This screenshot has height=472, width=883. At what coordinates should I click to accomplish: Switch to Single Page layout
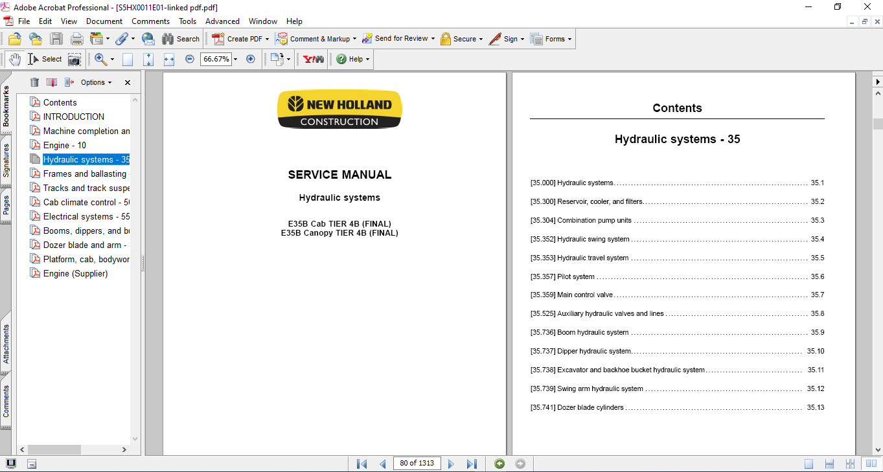pos(809,464)
